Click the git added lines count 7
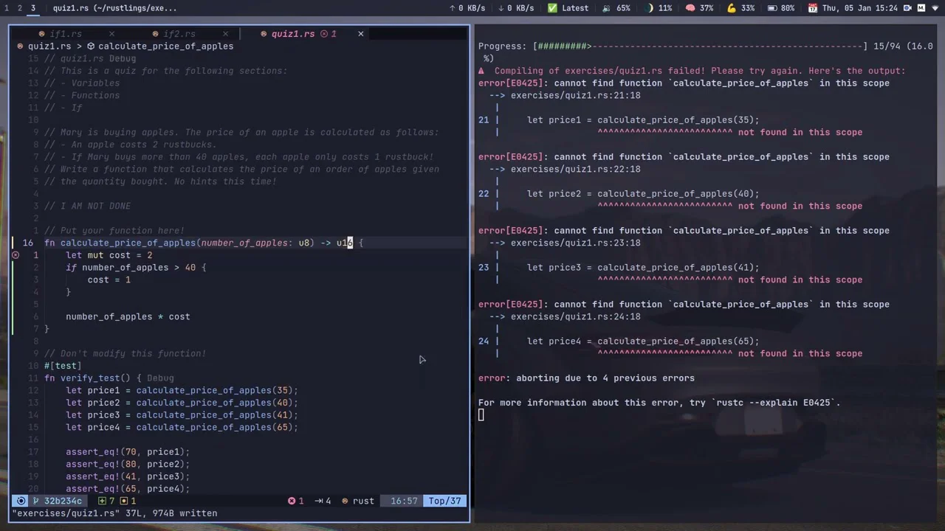The height and width of the screenshot is (531, 945). (107, 501)
